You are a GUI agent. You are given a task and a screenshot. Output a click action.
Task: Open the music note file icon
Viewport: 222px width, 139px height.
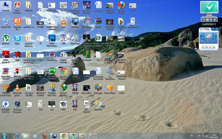click(x=110, y=71)
